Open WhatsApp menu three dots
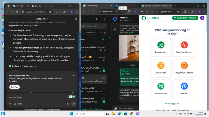Image resolution: width=209 pixels, height=117 pixels. click(x=104, y=19)
